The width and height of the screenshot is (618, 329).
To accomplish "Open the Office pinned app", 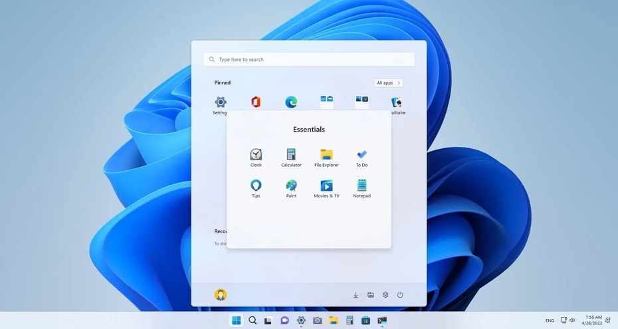I will (x=256, y=102).
